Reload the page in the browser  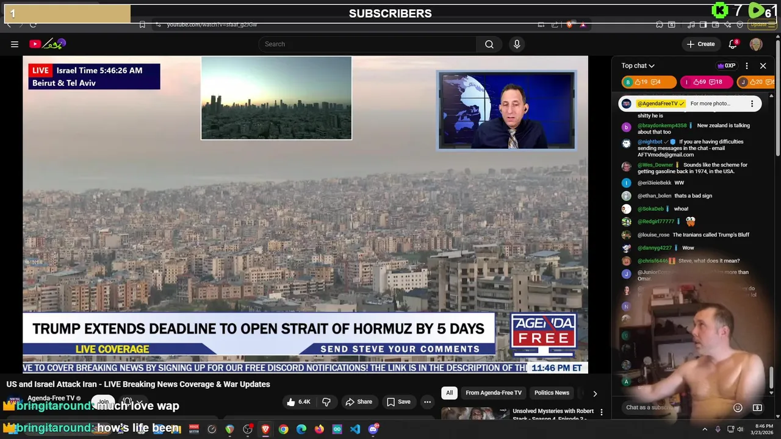33,25
